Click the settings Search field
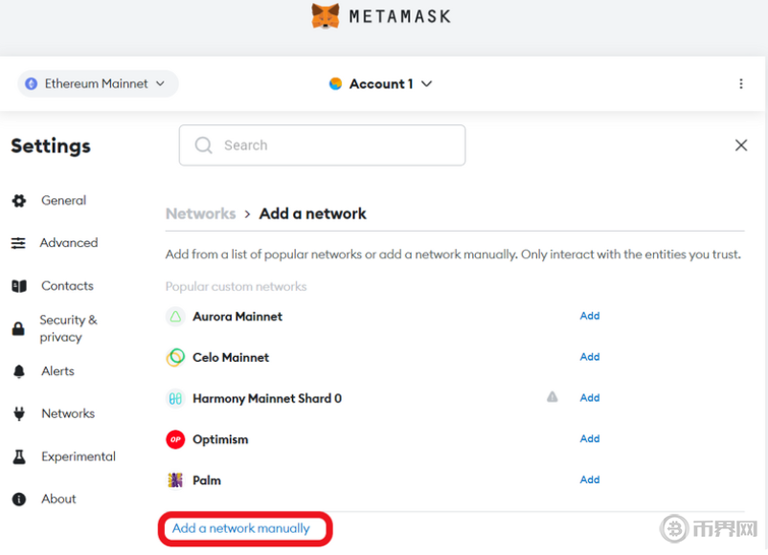The height and width of the screenshot is (555, 768). pos(322,145)
